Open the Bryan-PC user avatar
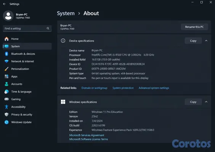Image resolution: width=215 pixels, height=152 pixels. pos(8,16)
